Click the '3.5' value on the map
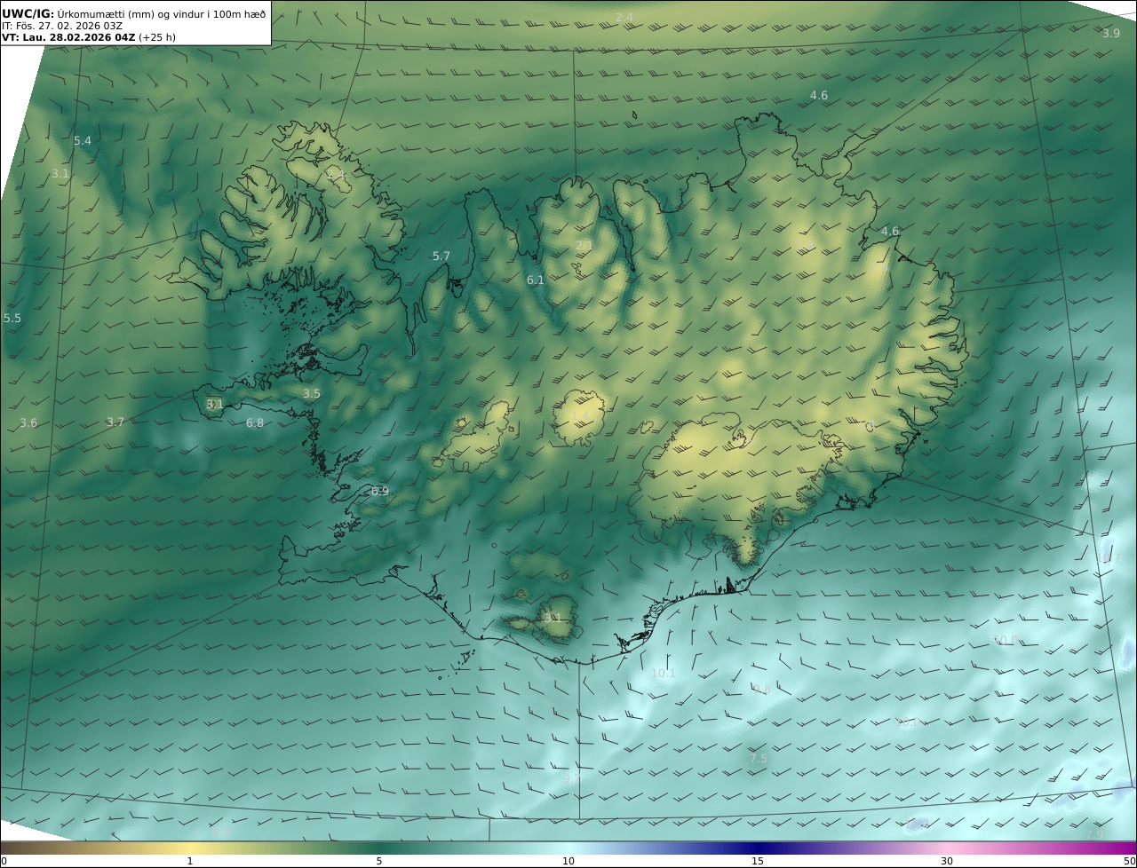The height and width of the screenshot is (868, 1137). point(312,393)
